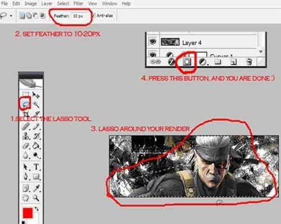The height and width of the screenshot is (224, 281).
Task: Choose Intersect with selection mode
Action: click(43, 16)
